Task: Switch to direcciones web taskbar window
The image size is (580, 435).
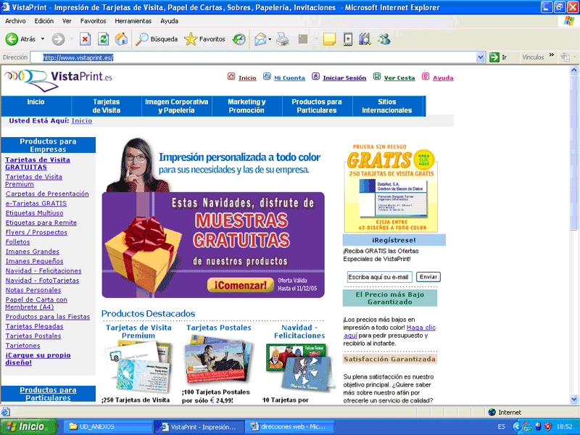Action: (291, 426)
